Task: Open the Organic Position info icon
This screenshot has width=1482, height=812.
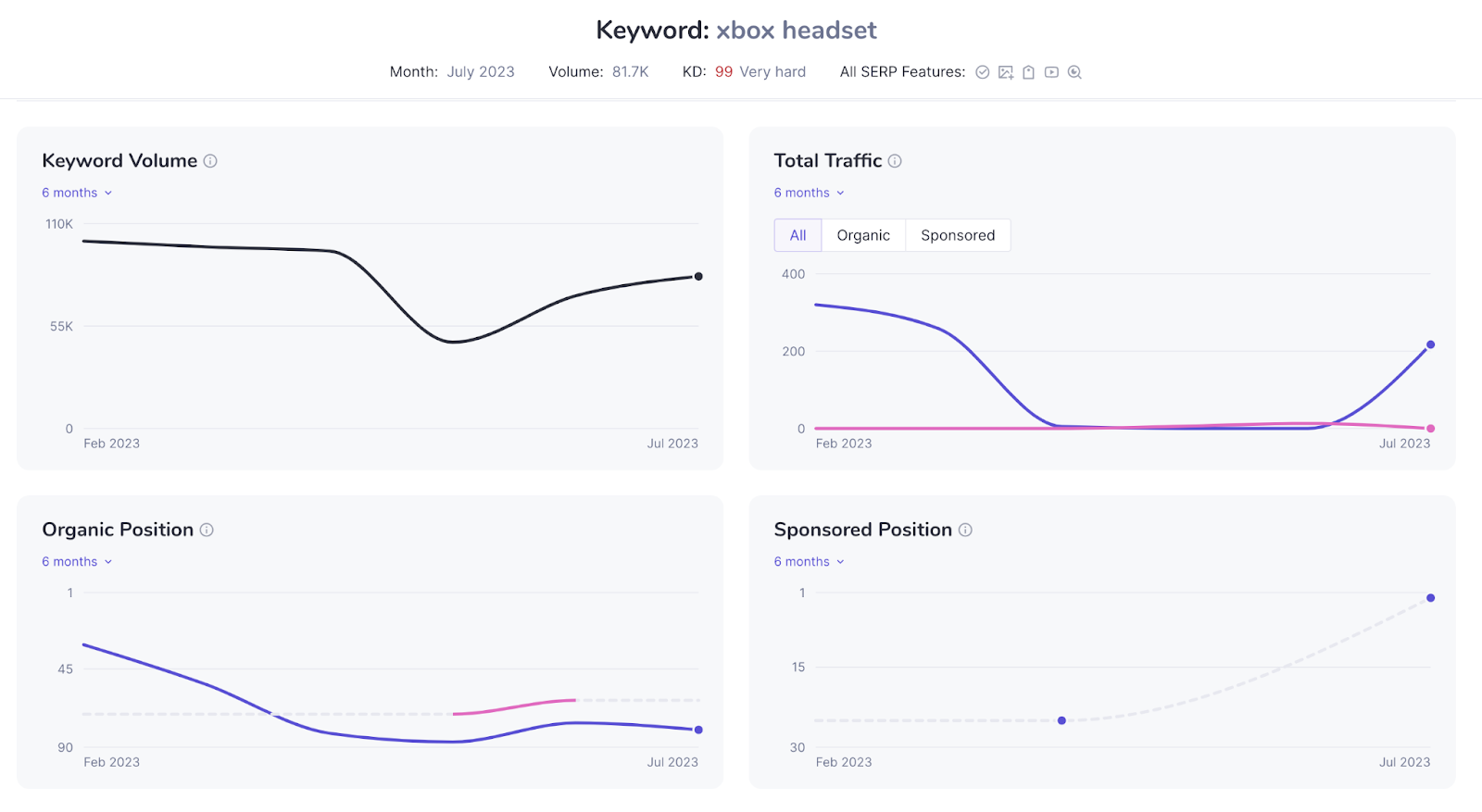Action: click(x=207, y=530)
